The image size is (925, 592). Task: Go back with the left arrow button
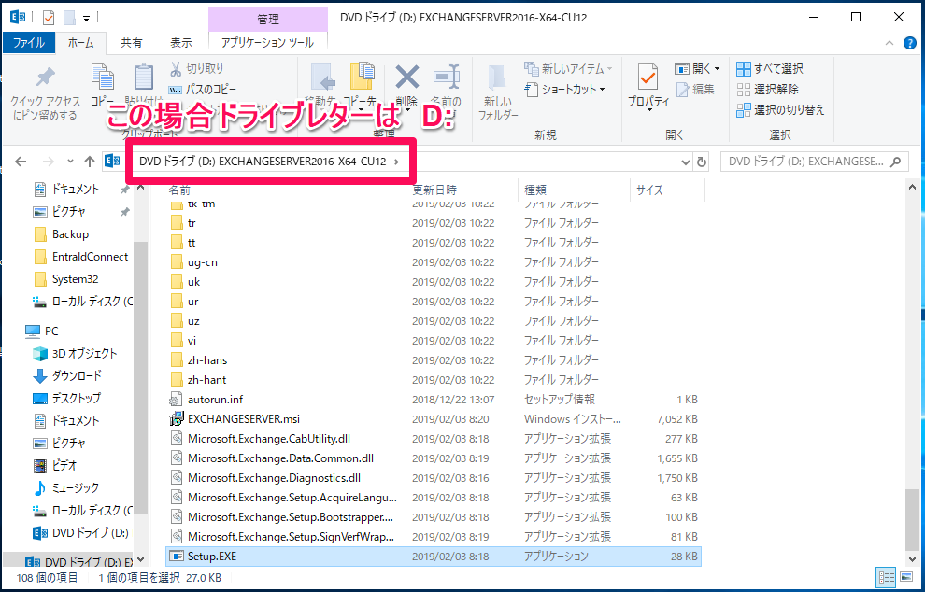[x=21, y=162]
